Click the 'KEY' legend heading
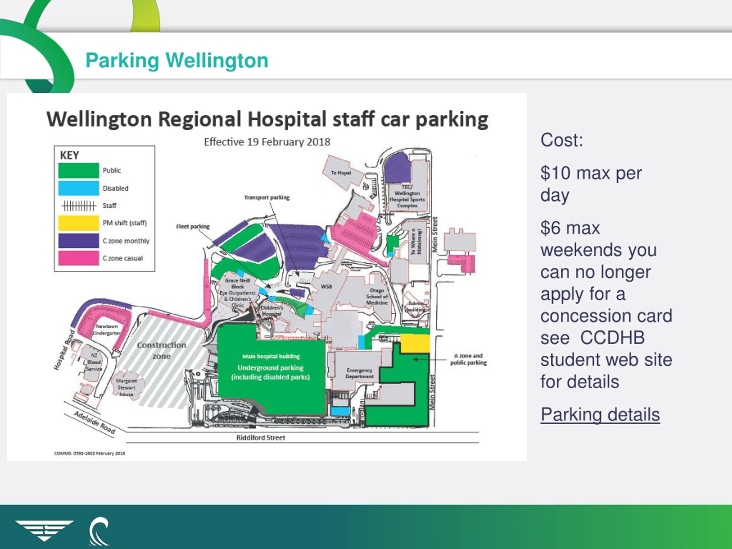 coord(69,155)
